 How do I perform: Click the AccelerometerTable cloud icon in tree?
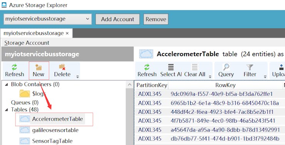pos(25,119)
